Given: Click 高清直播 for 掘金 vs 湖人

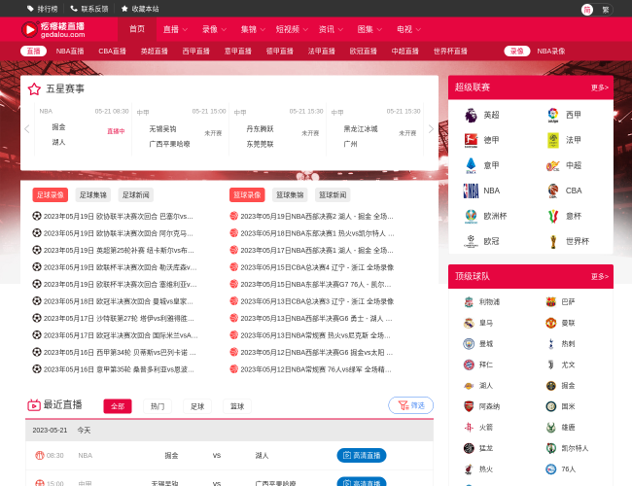Looking at the screenshot, I should click(x=362, y=455).
